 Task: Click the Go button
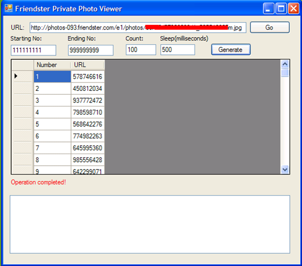pos(270,27)
